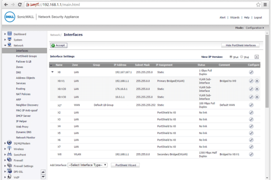Delete the X0:V20 sub-interface
Viewport: 271px width, 180px height.
pyautogui.click(x=257, y=89)
